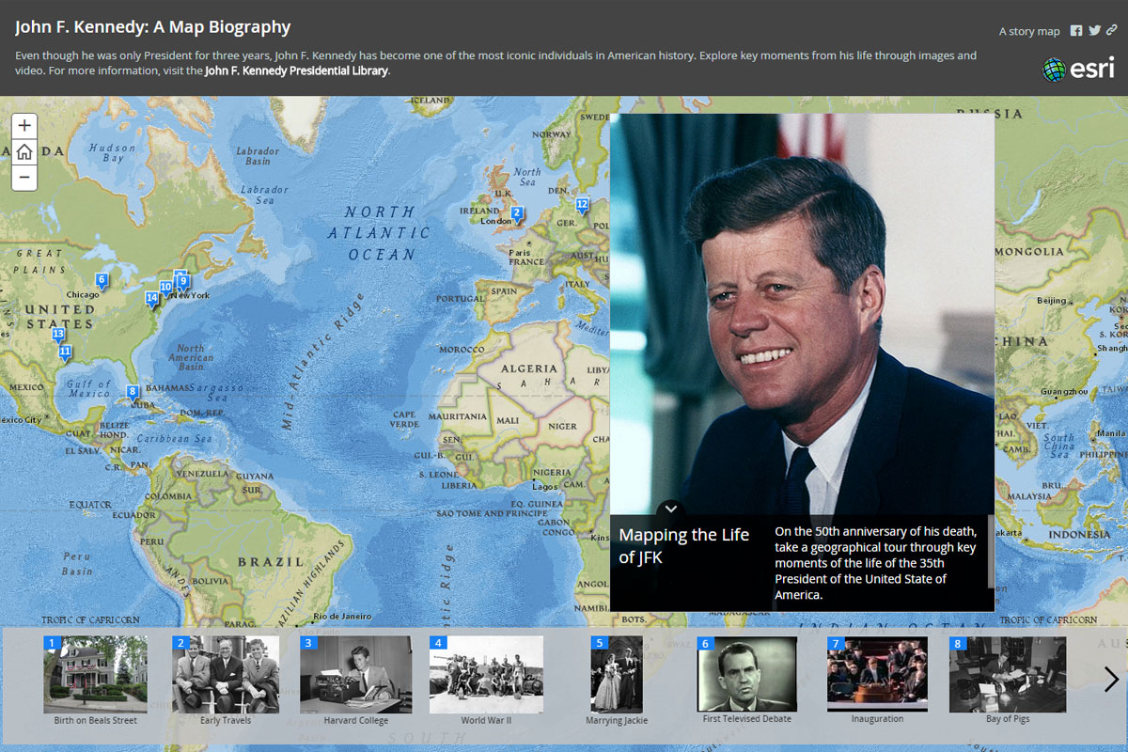Click the 'A story map' link

point(1028,31)
